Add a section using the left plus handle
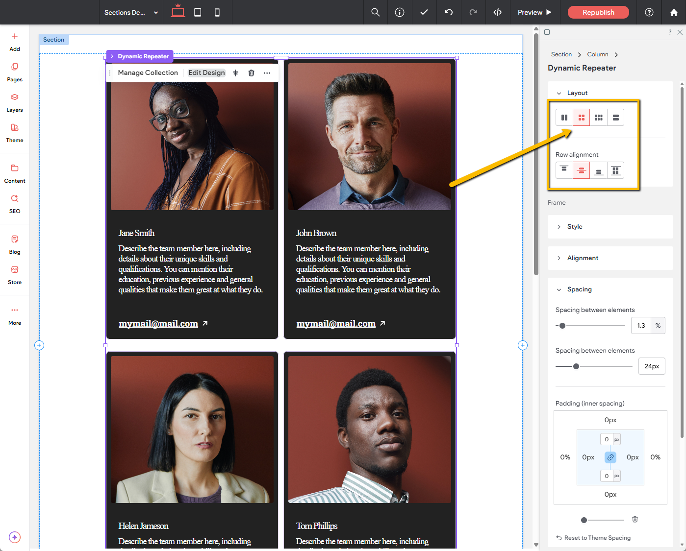Screen dimensions: 686x551 (39, 345)
